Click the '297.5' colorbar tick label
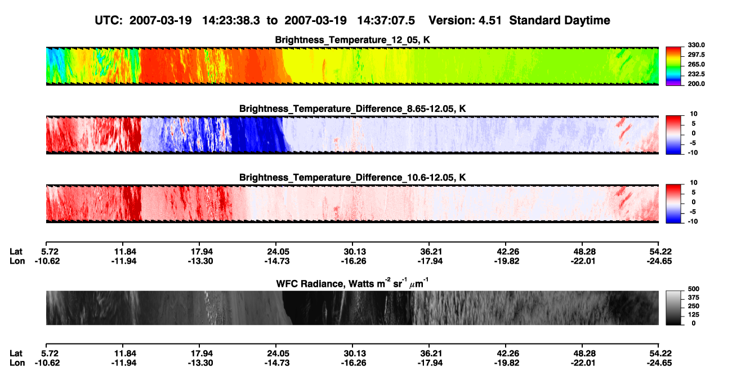 coord(696,55)
